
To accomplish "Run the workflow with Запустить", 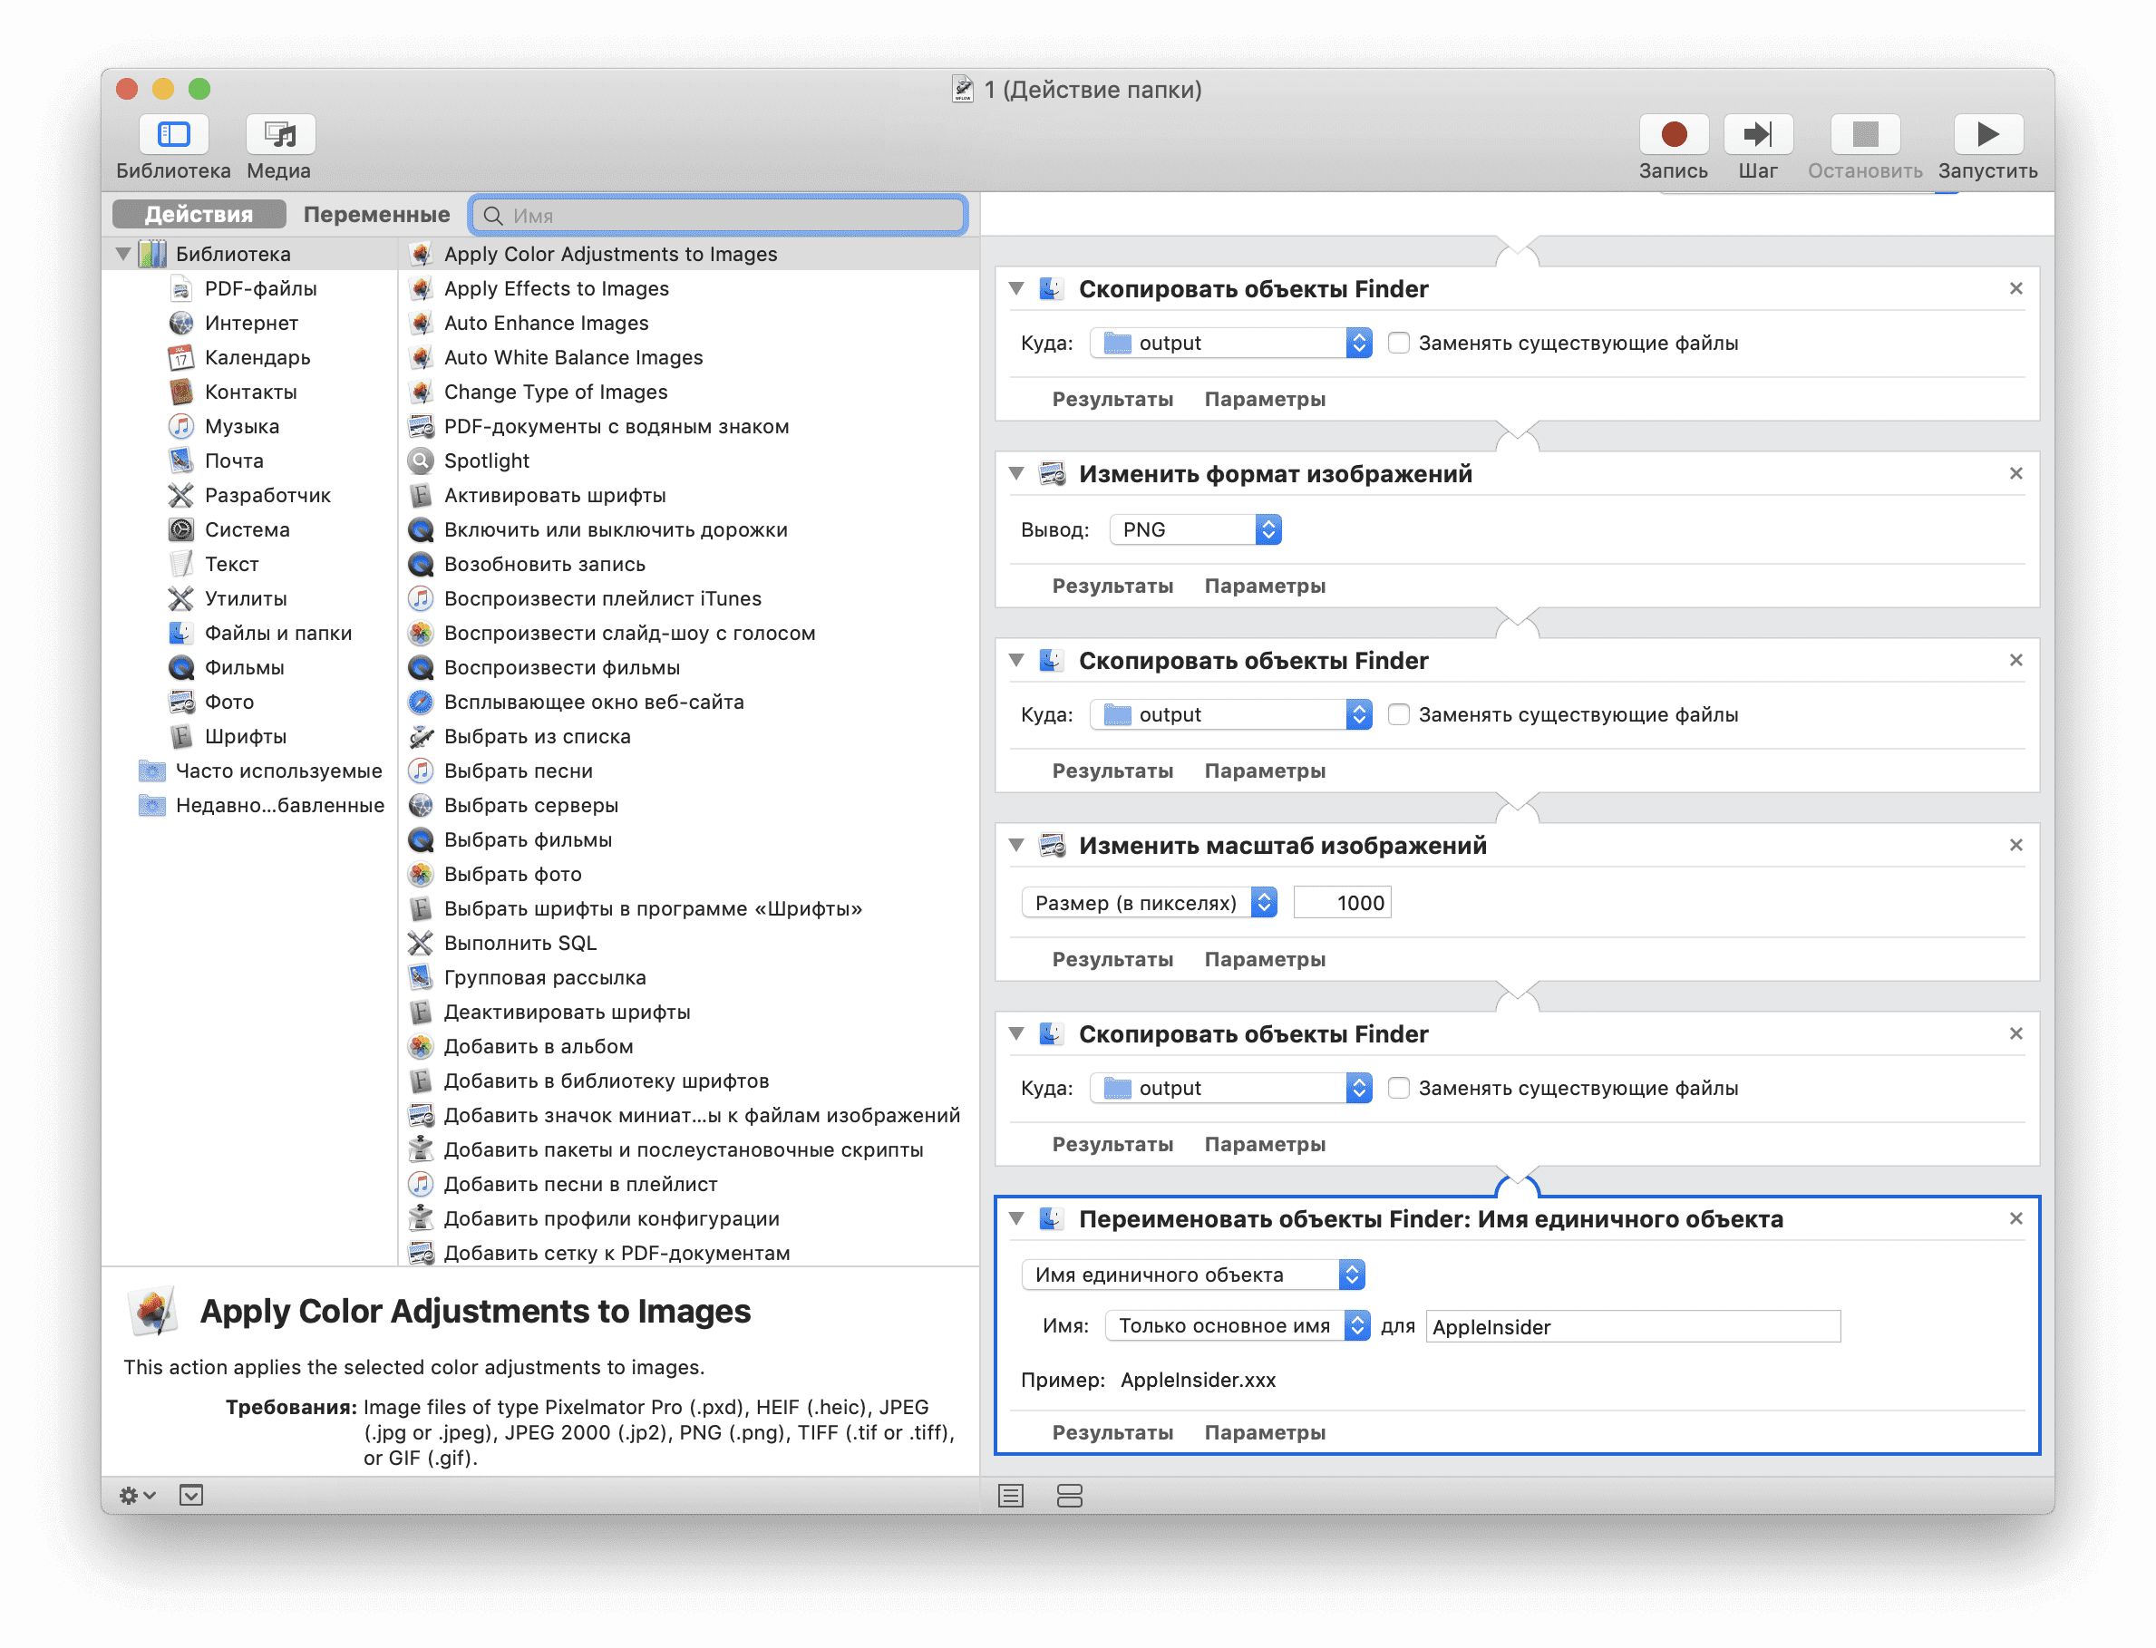I will pos(1986,134).
